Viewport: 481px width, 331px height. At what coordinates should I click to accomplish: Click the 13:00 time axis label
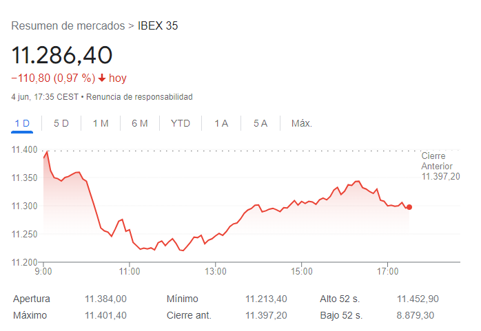pos(216,272)
